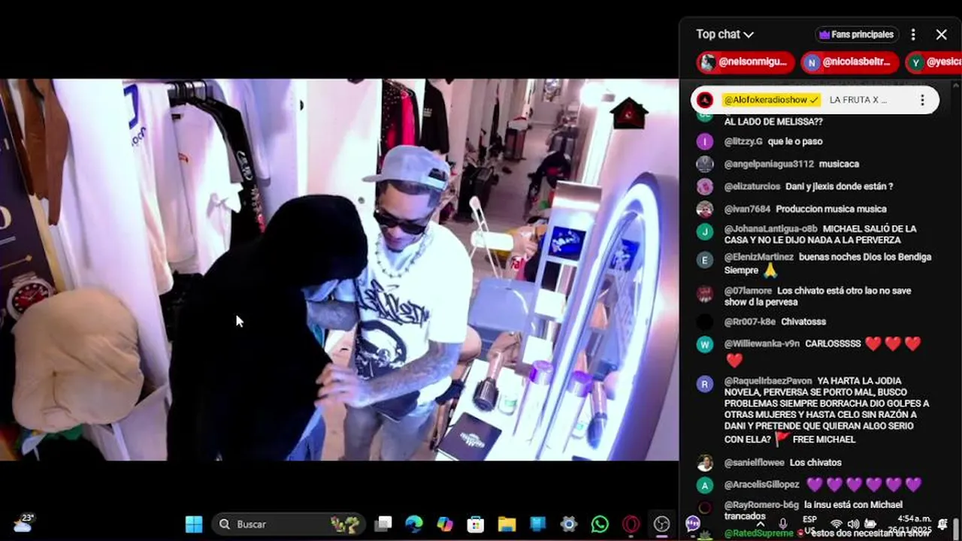This screenshot has height=541, width=962.
Task: Click the purple I avatar of litzzy.G
Action: (705, 141)
